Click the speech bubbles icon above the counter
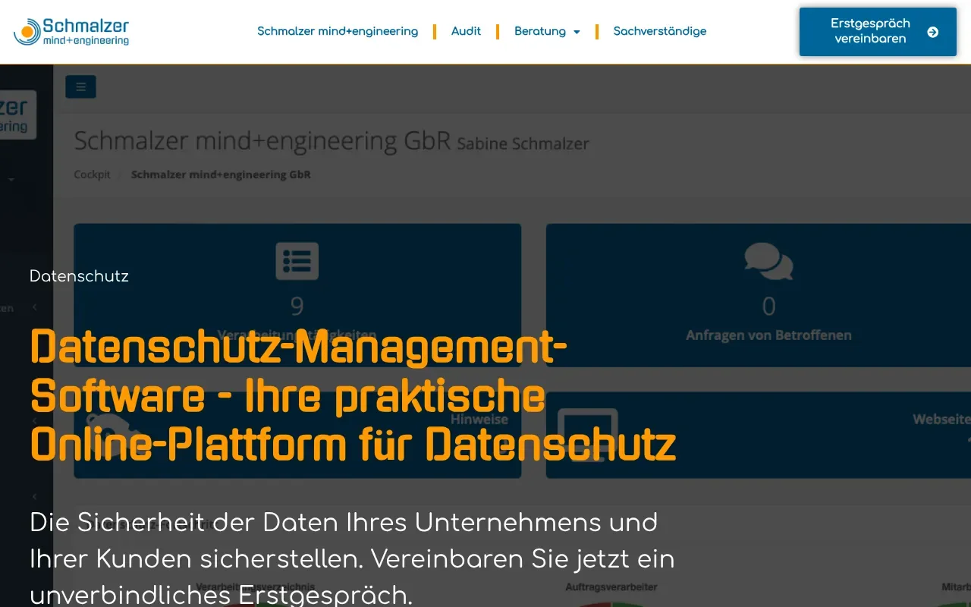 pos(768,262)
